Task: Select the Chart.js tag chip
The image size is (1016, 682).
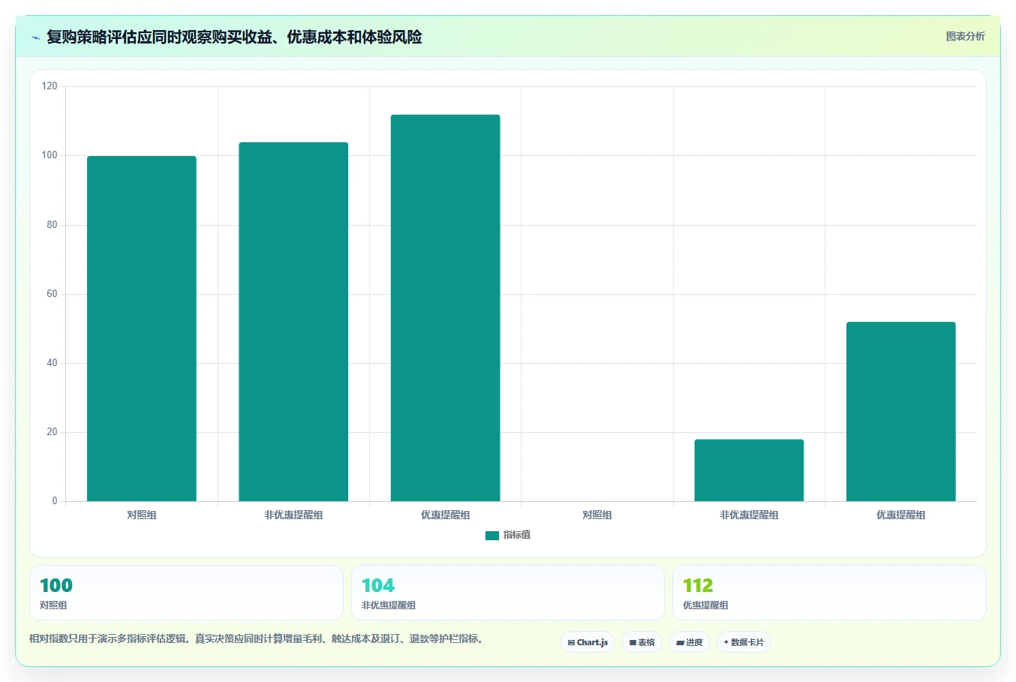Action: 588,642
